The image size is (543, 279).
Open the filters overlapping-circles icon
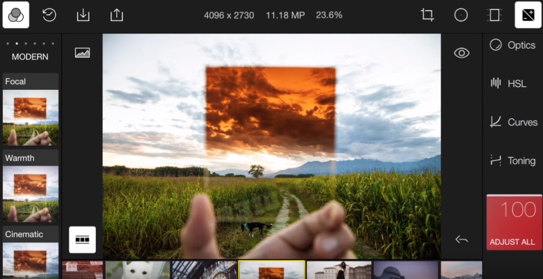[16, 15]
